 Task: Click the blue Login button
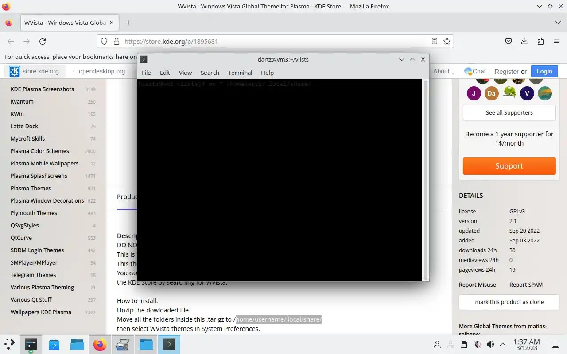click(x=544, y=71)
